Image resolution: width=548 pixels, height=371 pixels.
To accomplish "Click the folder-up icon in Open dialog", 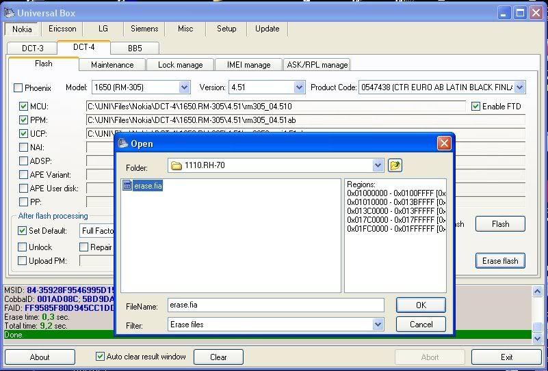I will point(395,165).
